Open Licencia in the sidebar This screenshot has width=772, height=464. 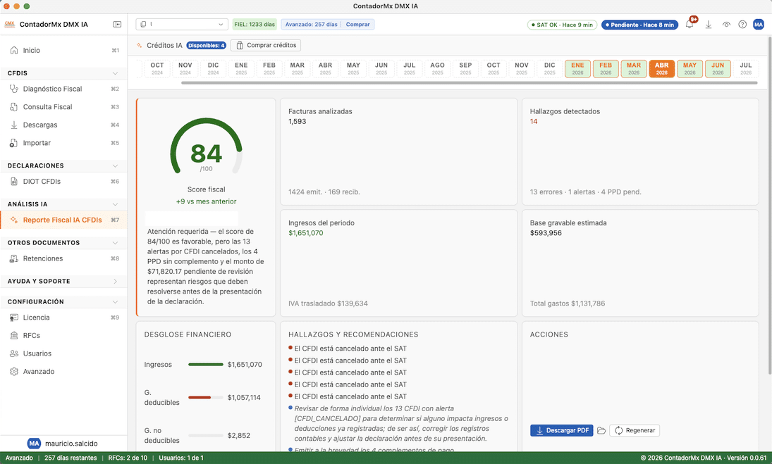pos(63,318)
